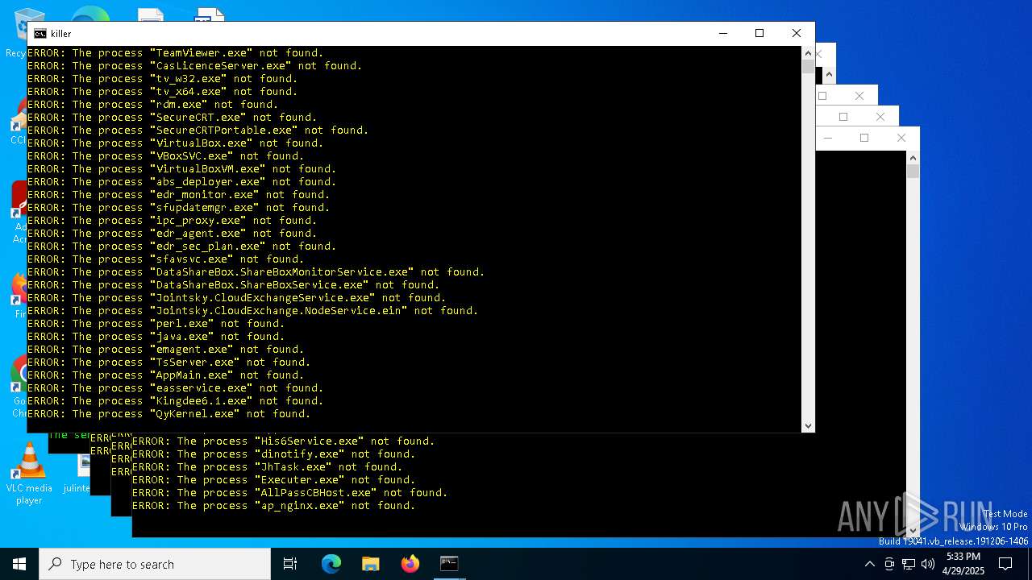Click the "Jointsky.CloudExchangeService.exe" error line

236,298
